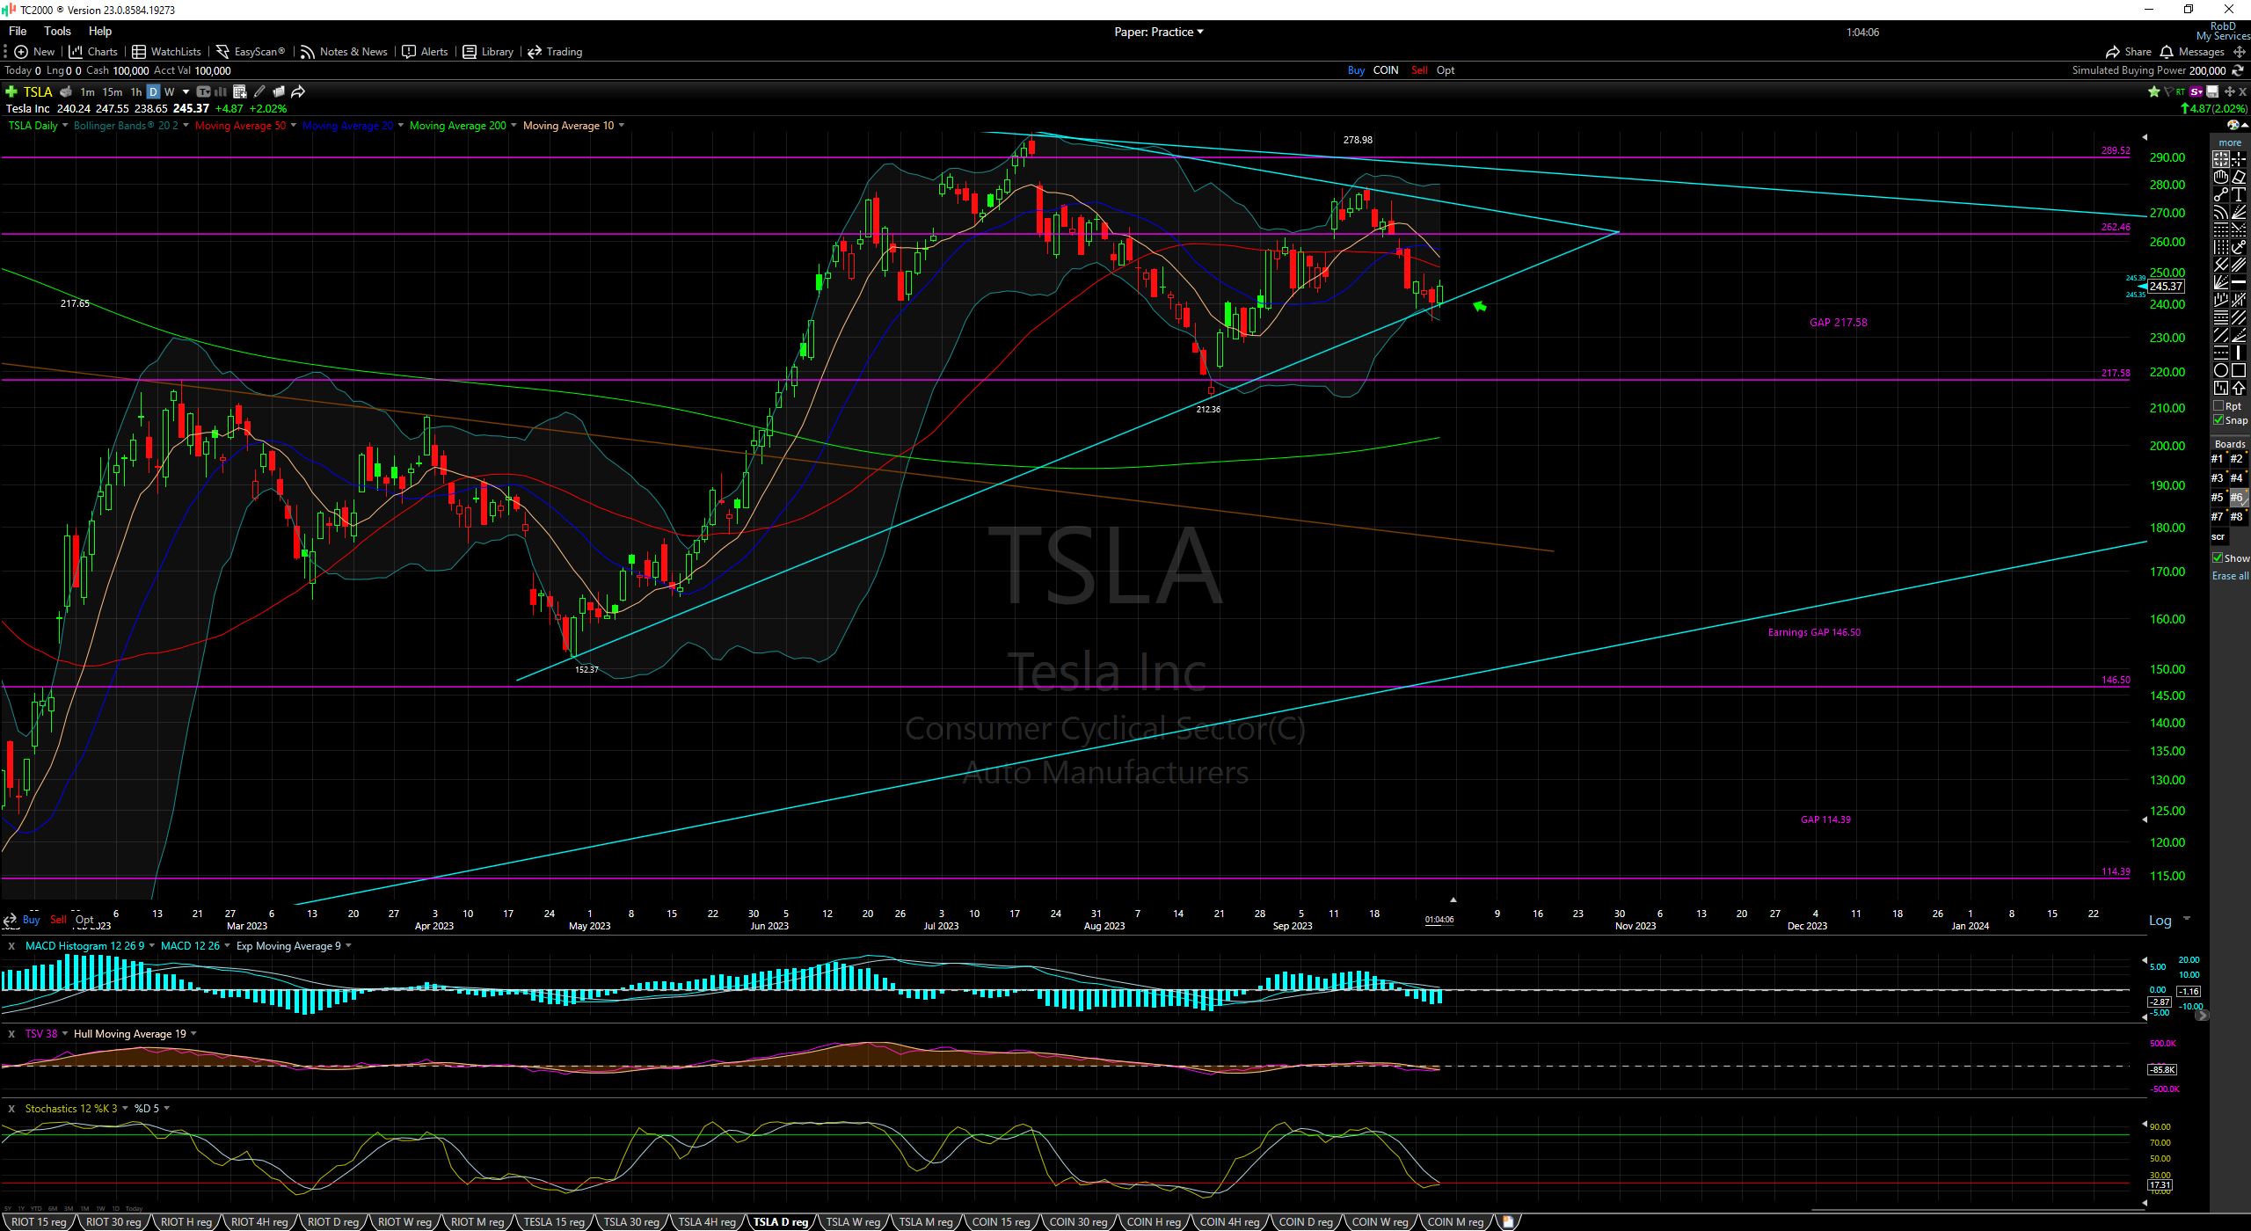The width and height of the screenshot is (2251, 1231).
Task: Open the color palette icon above price scale
Action: [2233, 125]
